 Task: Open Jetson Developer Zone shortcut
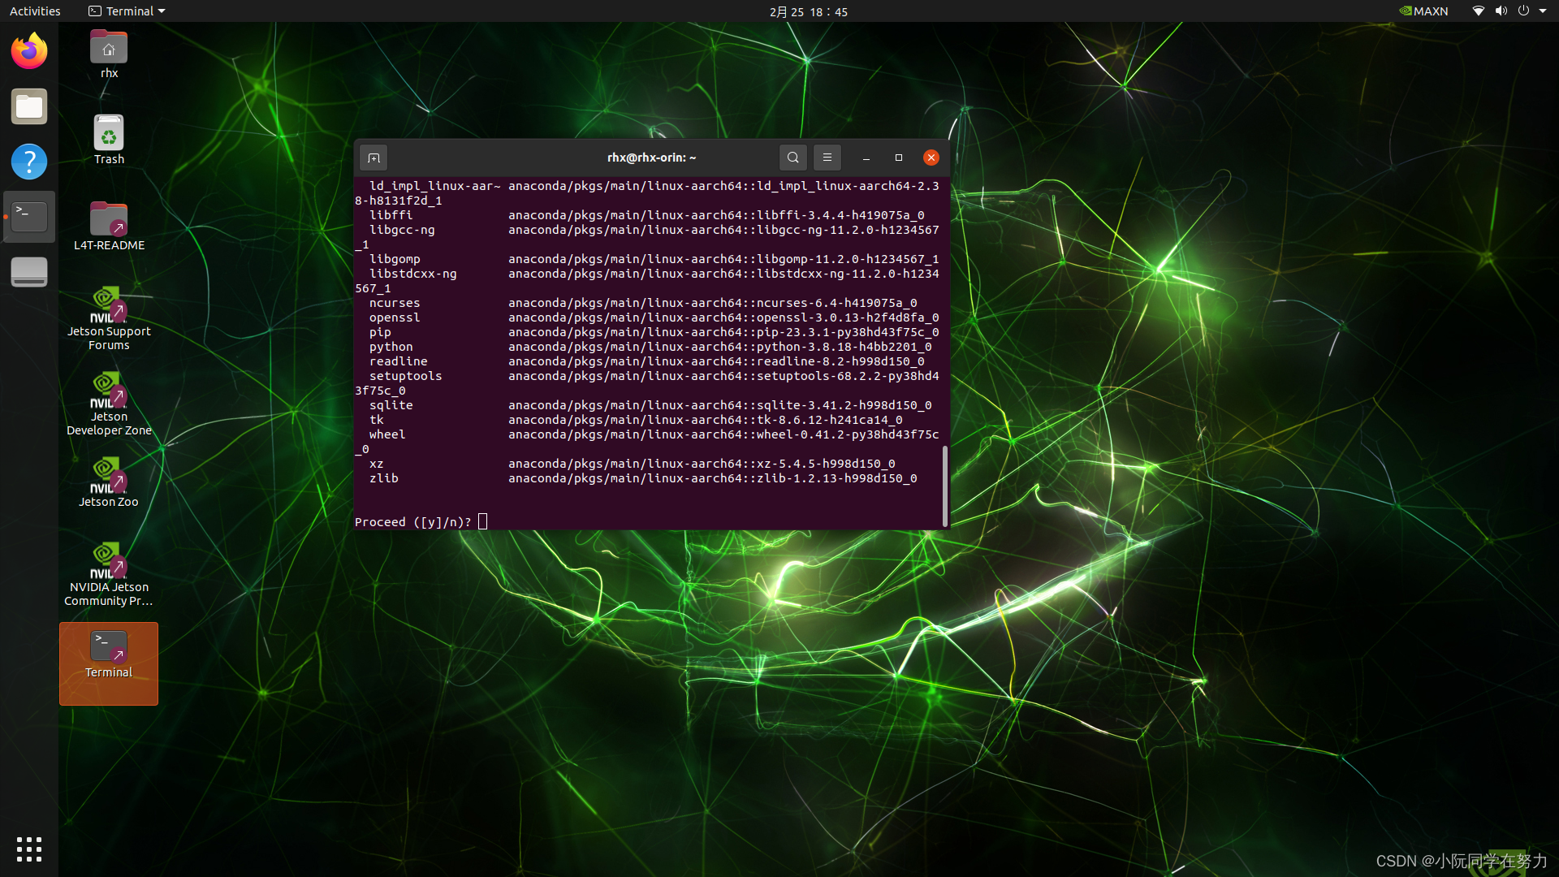coord(109,404)
